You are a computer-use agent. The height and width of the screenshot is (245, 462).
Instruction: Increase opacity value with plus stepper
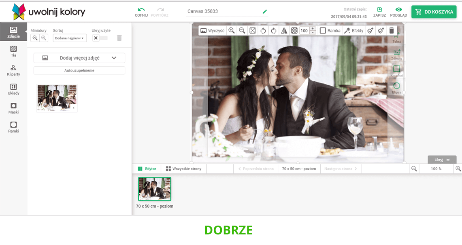[x=313, y=29]
